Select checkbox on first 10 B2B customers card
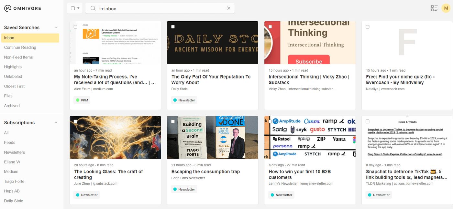The width and height of the screenshot is (453, 209). coord(270,121)
